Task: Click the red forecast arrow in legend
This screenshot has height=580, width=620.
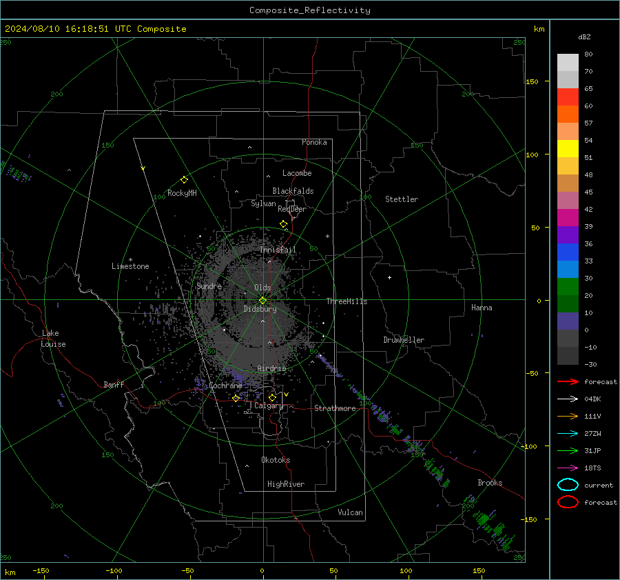Action: (568, 381)
